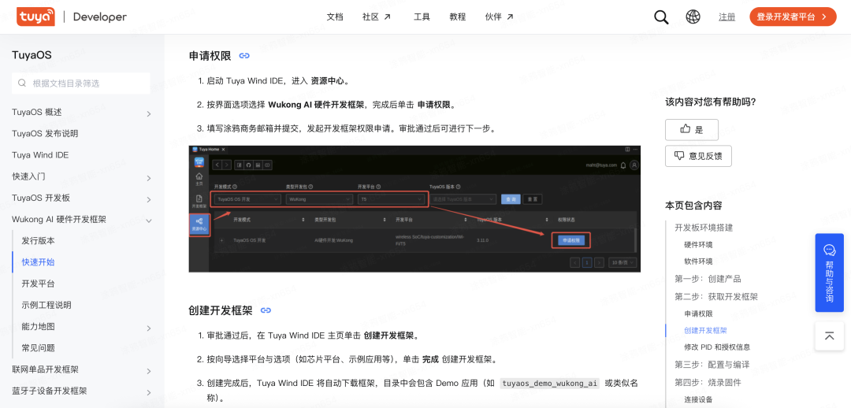Jump to 第一步：创建产品 in contents
This screenshot has width=851, height=408.
coord(708,279)
